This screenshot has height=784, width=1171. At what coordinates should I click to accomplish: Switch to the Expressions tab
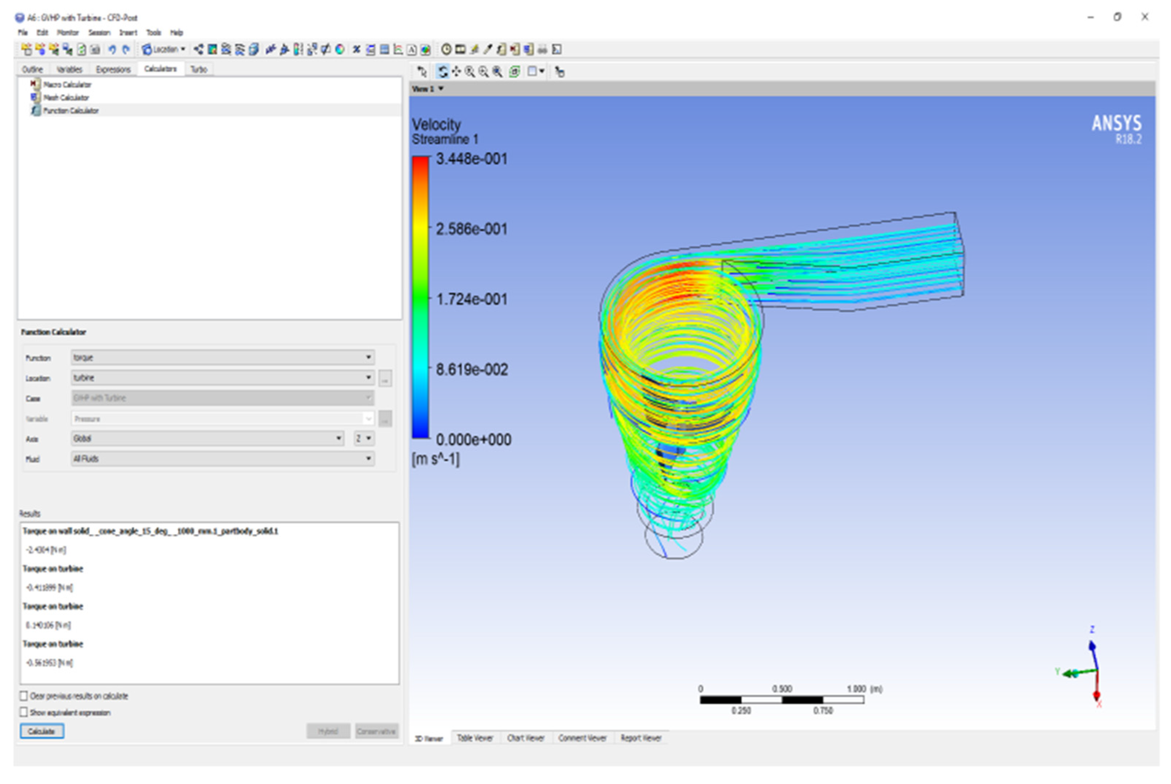pos(113,69)
